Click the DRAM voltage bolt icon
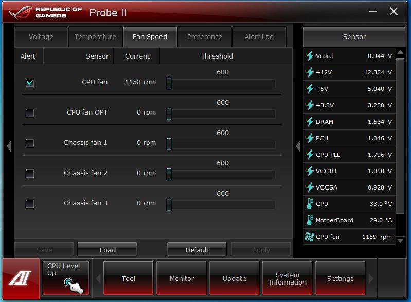 coord(310,122)
